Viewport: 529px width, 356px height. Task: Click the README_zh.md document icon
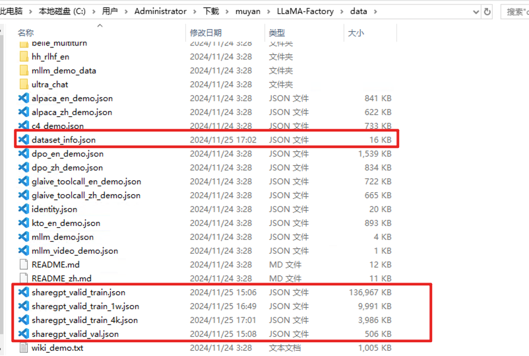pyautogui.click(x=24, y=279)
